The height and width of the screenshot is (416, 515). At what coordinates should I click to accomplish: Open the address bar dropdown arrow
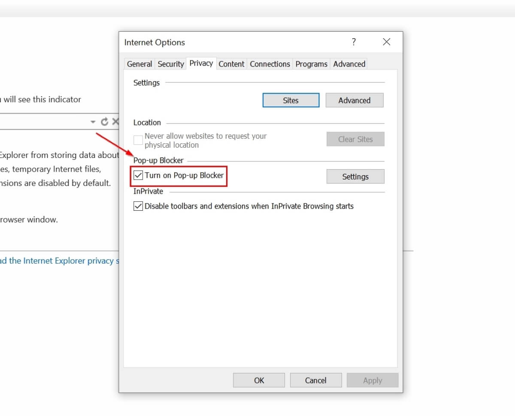tap(92, 121)
